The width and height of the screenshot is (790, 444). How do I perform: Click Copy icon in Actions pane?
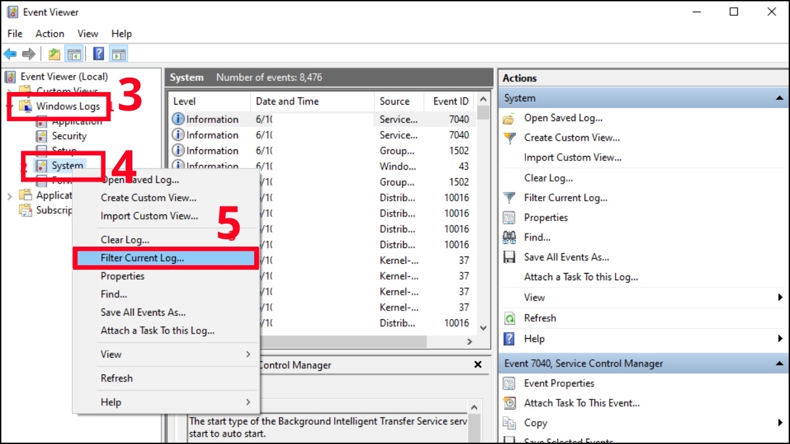point(509,423)
